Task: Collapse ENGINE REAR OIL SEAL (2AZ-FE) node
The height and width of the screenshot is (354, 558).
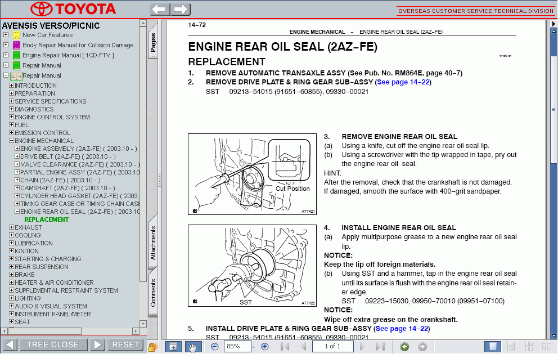Action: [x=17, y=212]
